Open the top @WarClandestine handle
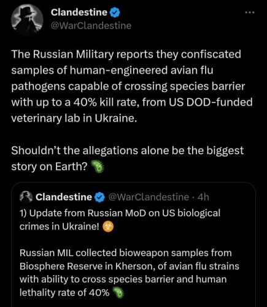The image size is (267, 307). click(91, 26)
